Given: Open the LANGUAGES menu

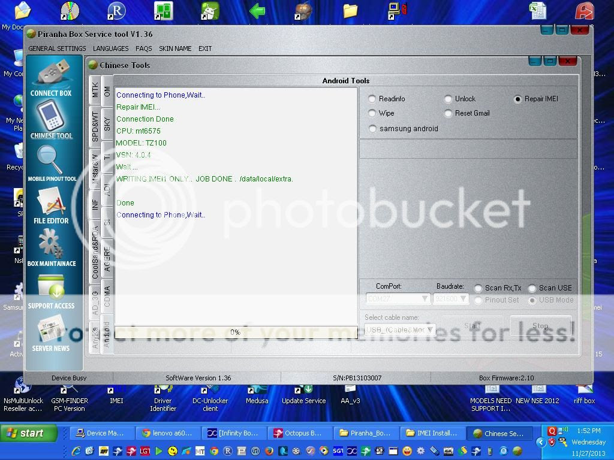Looking at the screenshot, I should coord(111,49).
